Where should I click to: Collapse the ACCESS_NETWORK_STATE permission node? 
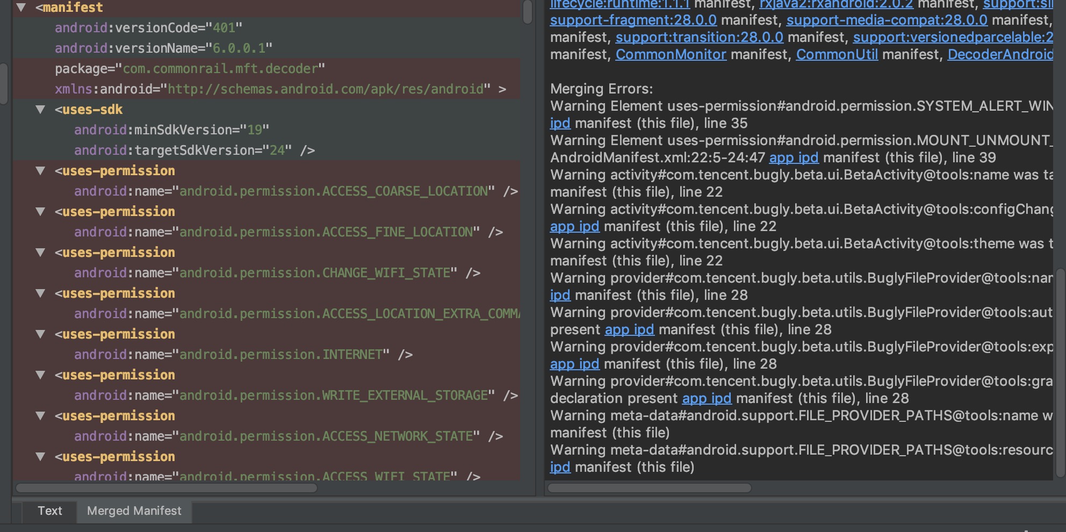[41, 416]
